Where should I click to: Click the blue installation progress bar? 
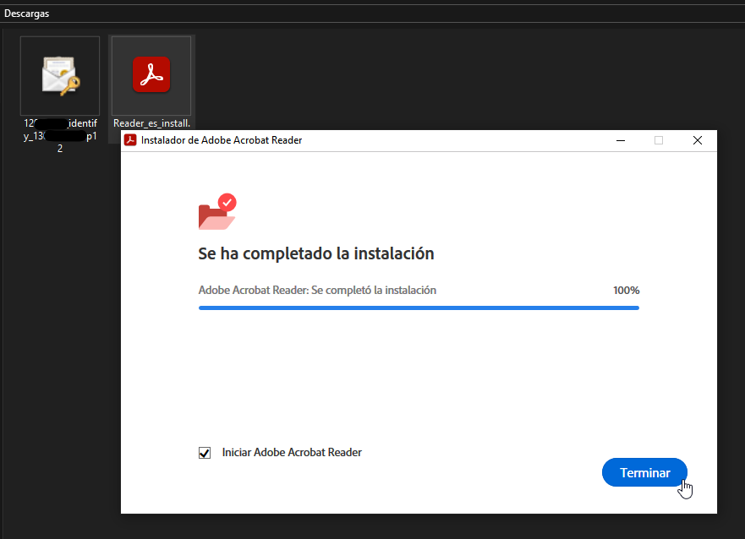pos(419,308)
